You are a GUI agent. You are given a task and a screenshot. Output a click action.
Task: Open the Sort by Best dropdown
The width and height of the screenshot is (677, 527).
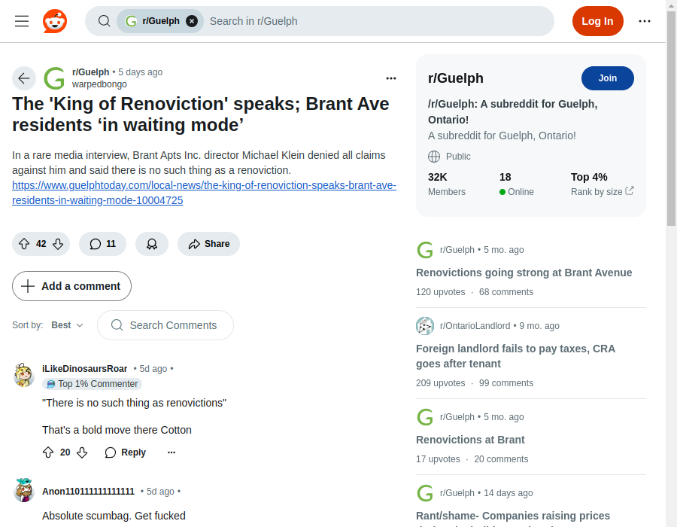click(x=67, y=324)
